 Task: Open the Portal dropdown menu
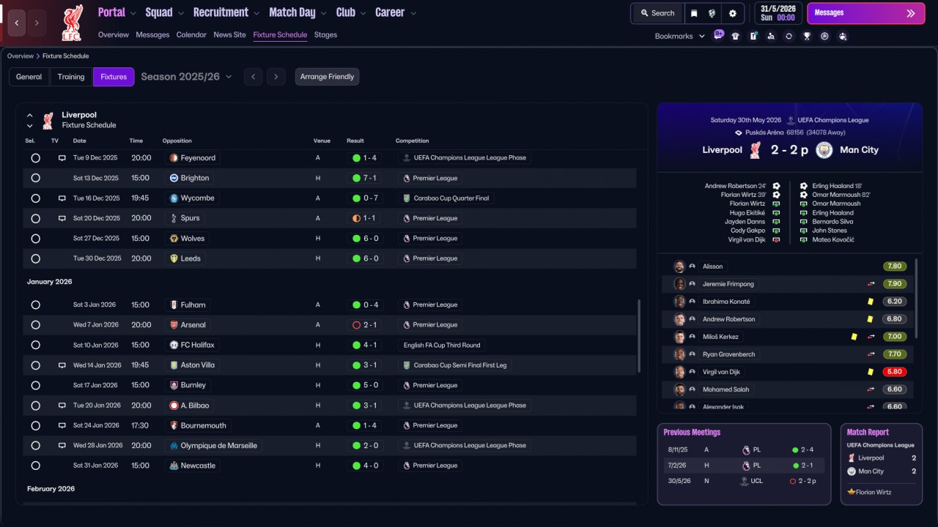click(117, 12)
